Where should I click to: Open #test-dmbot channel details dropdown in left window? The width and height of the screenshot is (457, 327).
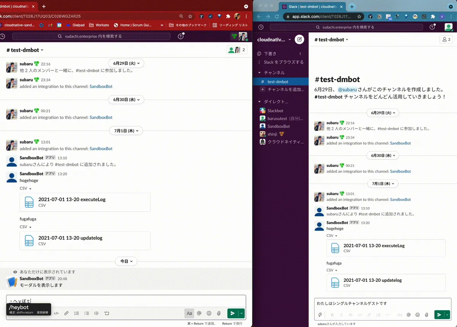[25, 50]
